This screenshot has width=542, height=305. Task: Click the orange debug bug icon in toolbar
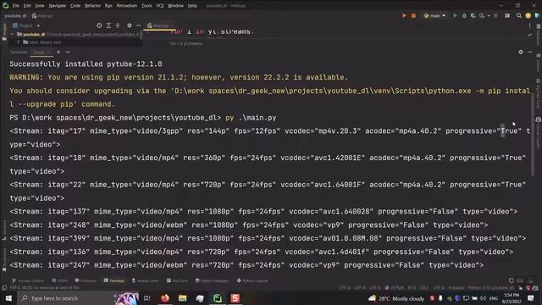413,16
